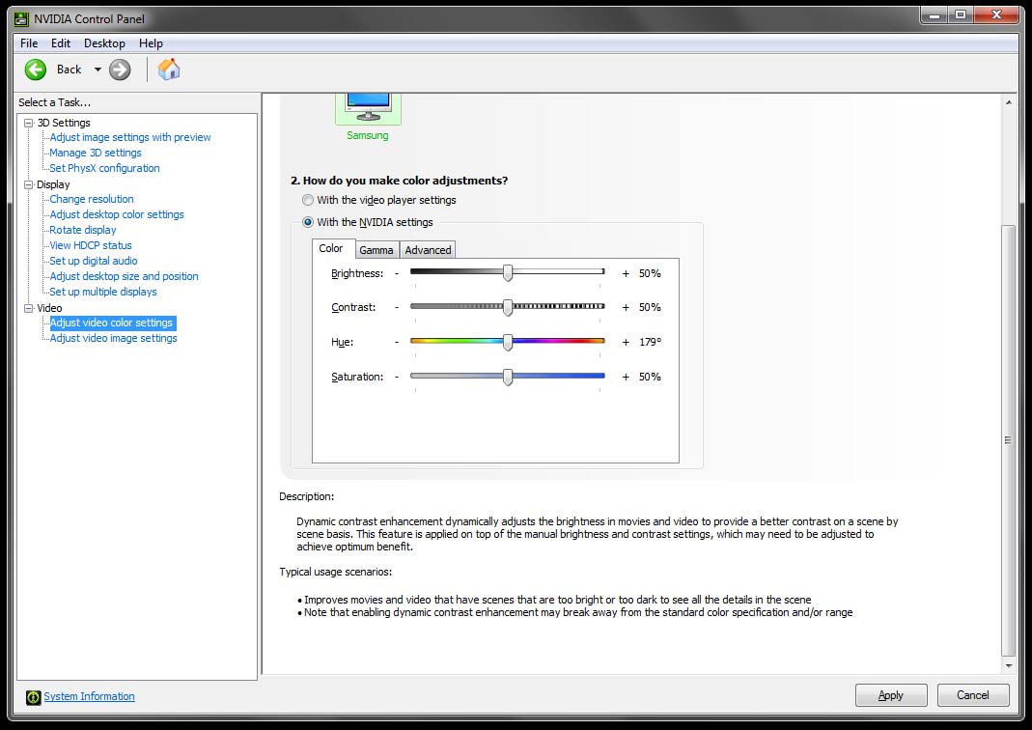Screen dimensions: 1032x730
Task: Click the Apply button
Action: 890,695
